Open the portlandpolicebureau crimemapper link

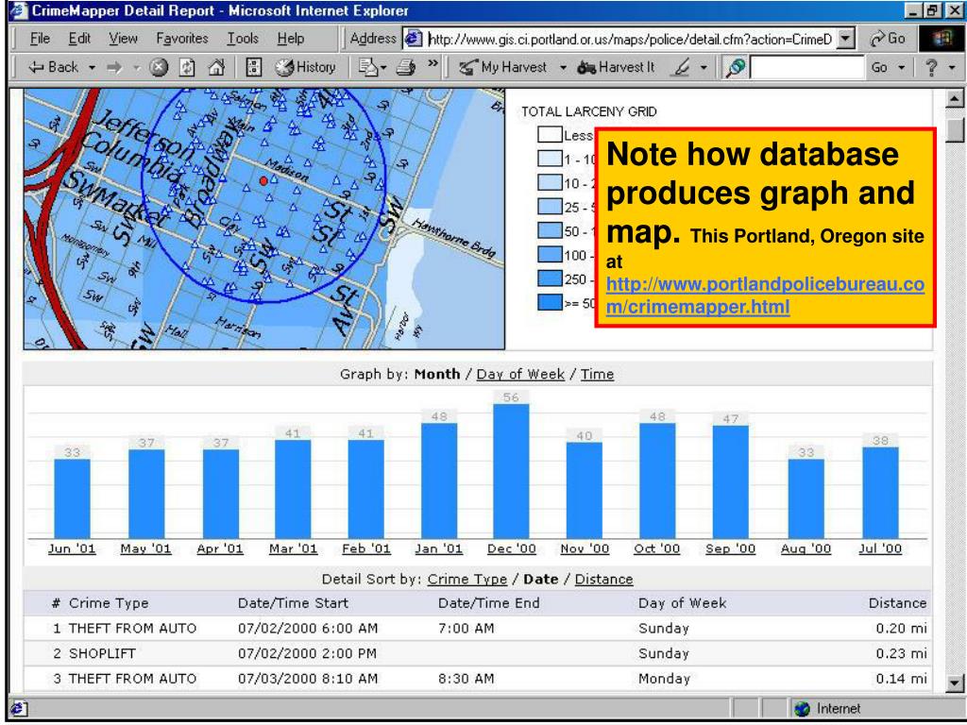tap(765, 295)
